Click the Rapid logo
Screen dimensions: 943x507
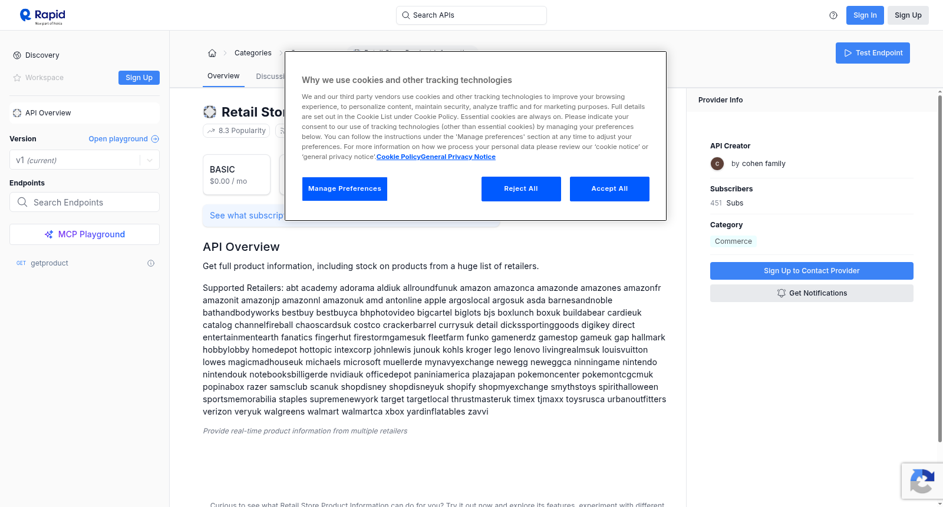42,16
